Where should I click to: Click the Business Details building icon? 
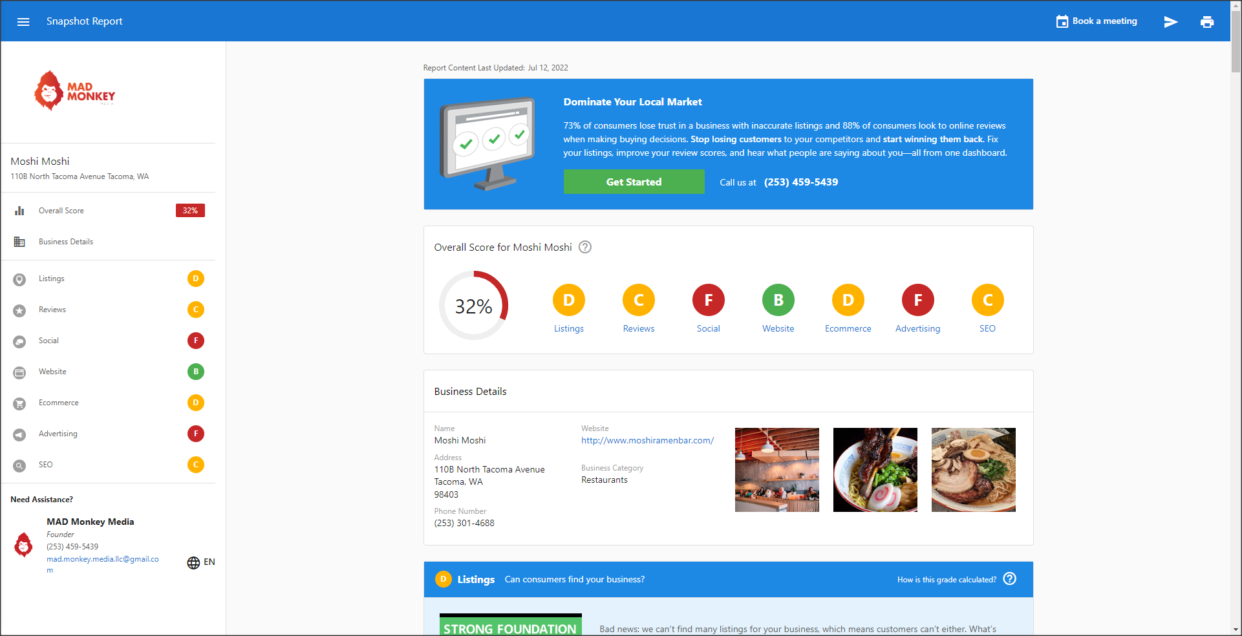[19, 242]
